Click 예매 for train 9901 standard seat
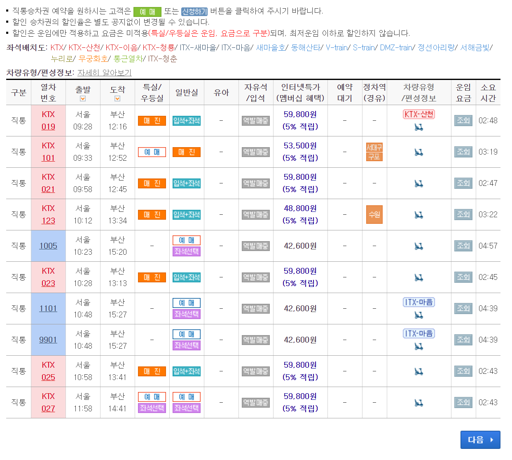The image size is (512, 460). (187, 334)
